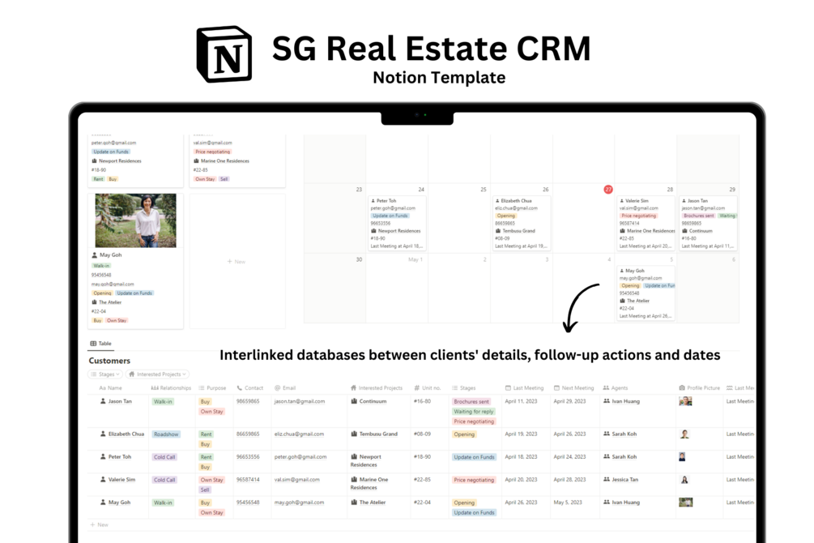Open Jason Tan's profile picture thumbnail

click(685, 401)
